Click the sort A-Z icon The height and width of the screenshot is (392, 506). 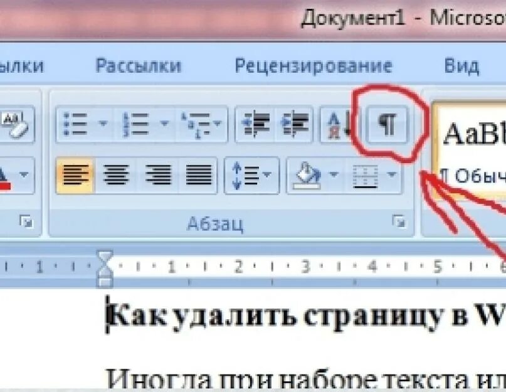click(339, 125)
